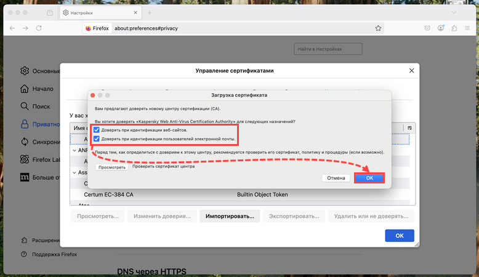Open the Firefox hamburger menu
The image size is (479, 277).
(x=467, y=28)
